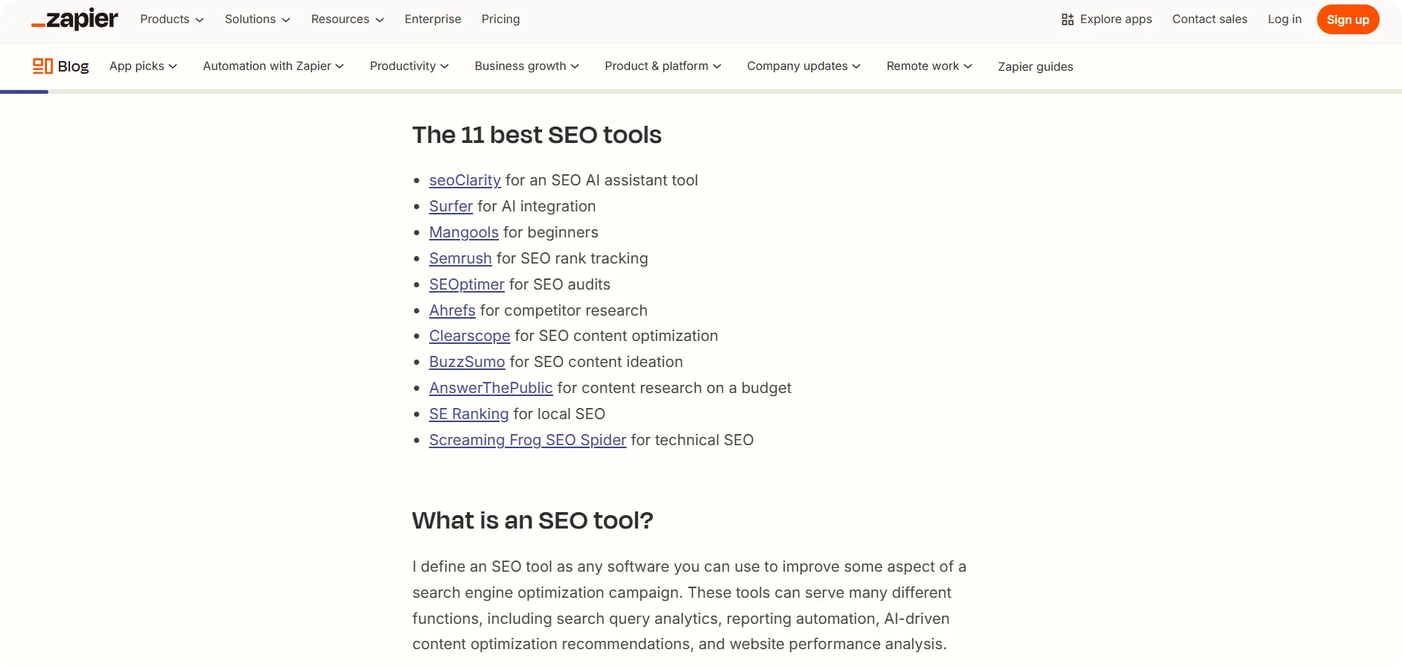This screenshot has width=1402, height=667.
Task: Open the BuzzSumo link
Action: (x=467, y=362)
